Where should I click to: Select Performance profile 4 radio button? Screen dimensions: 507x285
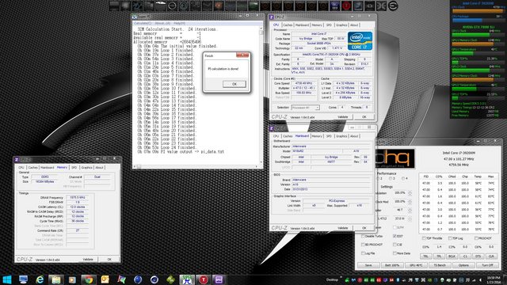coord(403,178)
